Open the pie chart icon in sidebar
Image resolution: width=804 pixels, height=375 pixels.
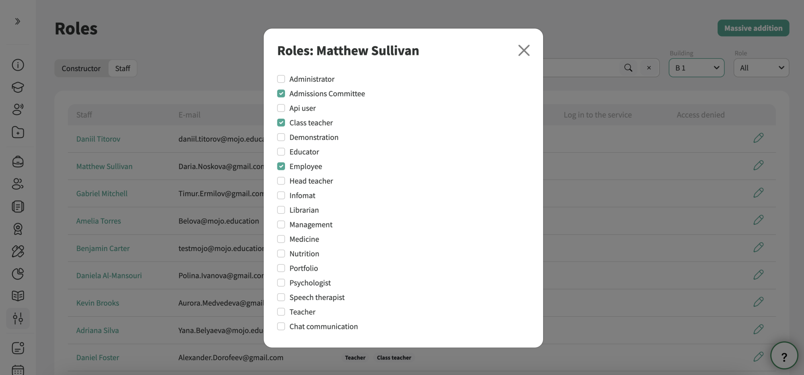(x=18, y=274)
